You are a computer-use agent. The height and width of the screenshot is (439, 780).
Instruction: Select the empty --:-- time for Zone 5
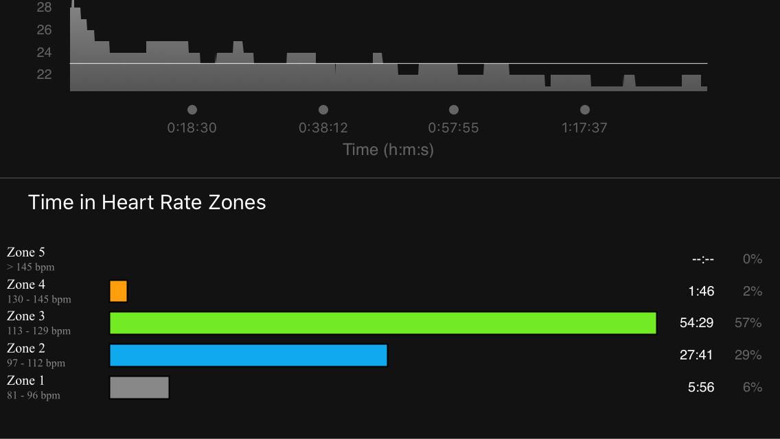click(703, 259)
